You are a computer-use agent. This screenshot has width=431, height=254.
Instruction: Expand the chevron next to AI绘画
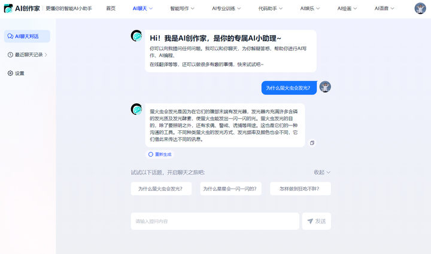click(355, 8)
